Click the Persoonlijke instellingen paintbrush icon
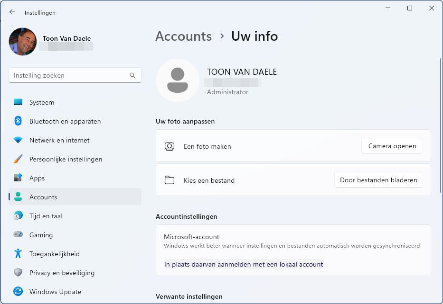The width and height of the screenshot is (443, 304). pyautogui.click(x=18, y=159)
